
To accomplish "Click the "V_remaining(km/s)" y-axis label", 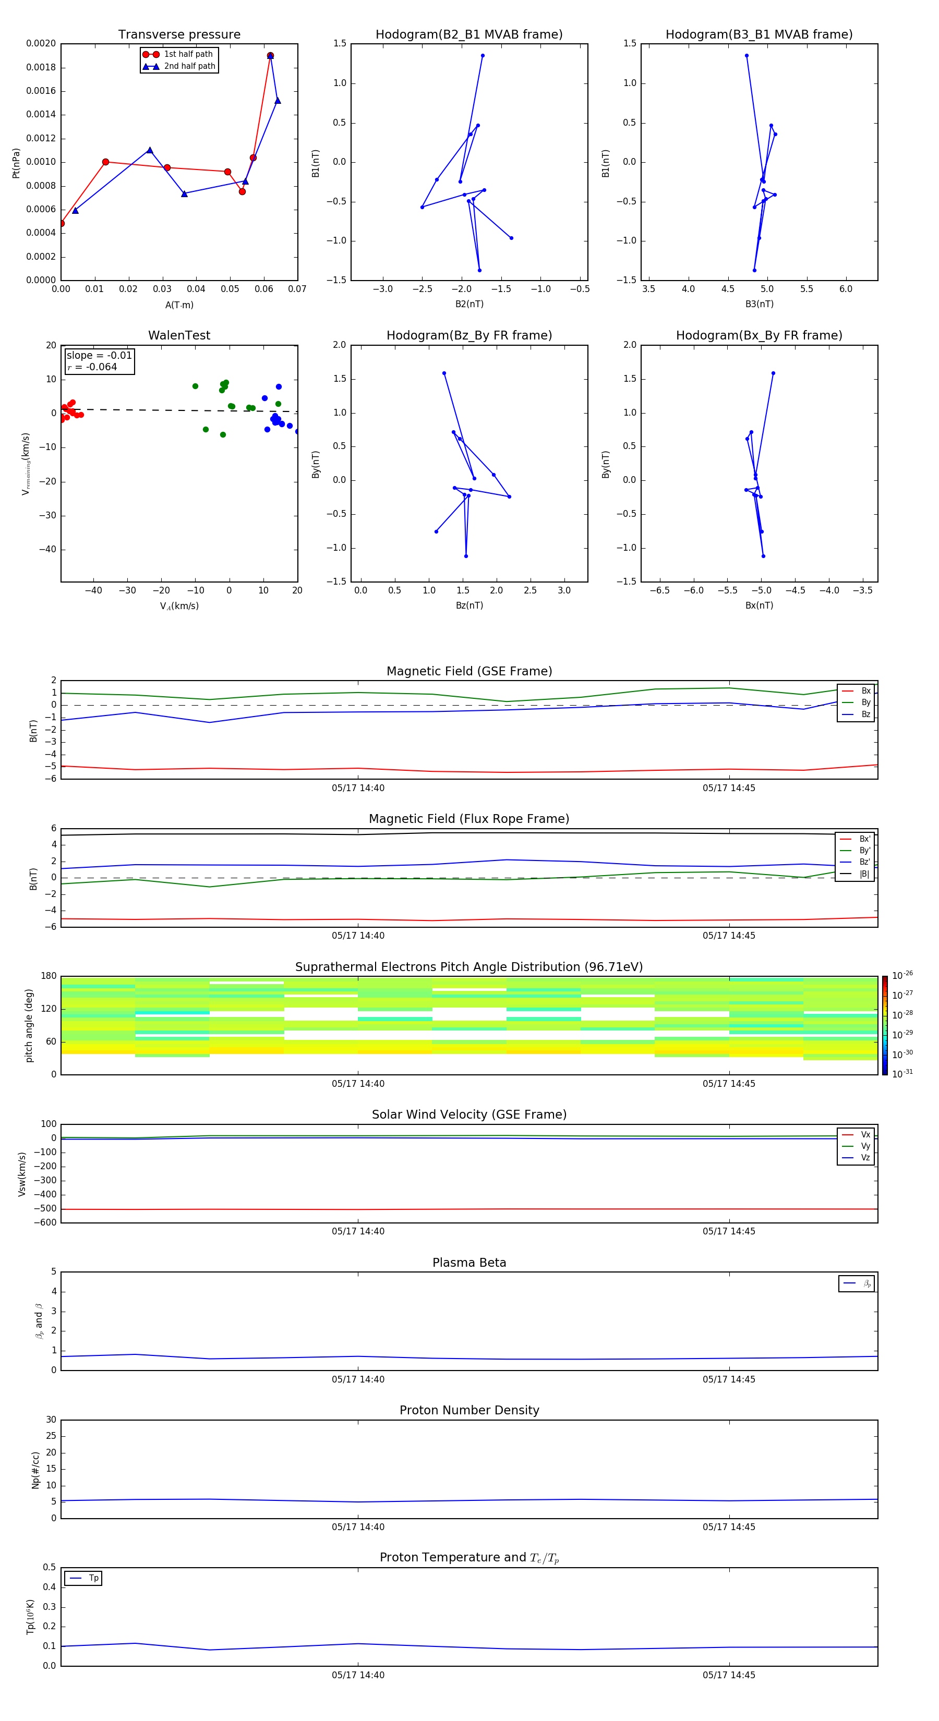I will (x=26, y=464).
